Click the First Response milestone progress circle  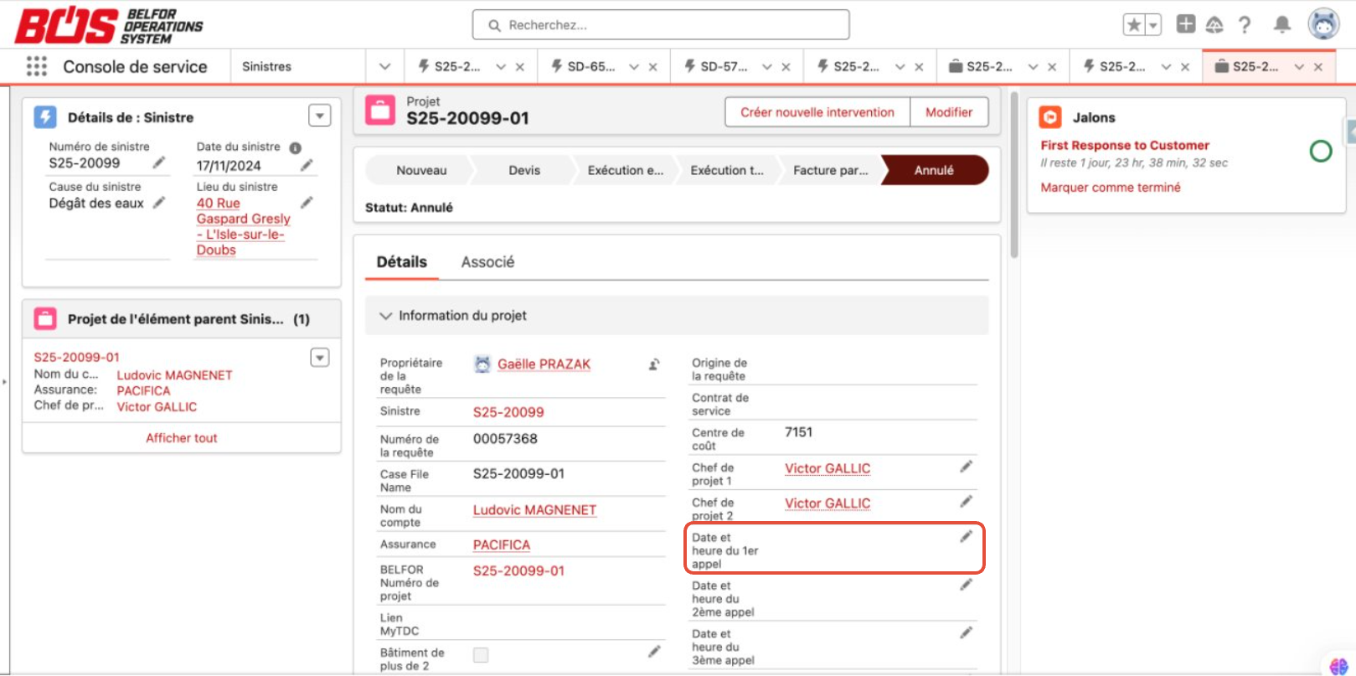click(1321, 151)
